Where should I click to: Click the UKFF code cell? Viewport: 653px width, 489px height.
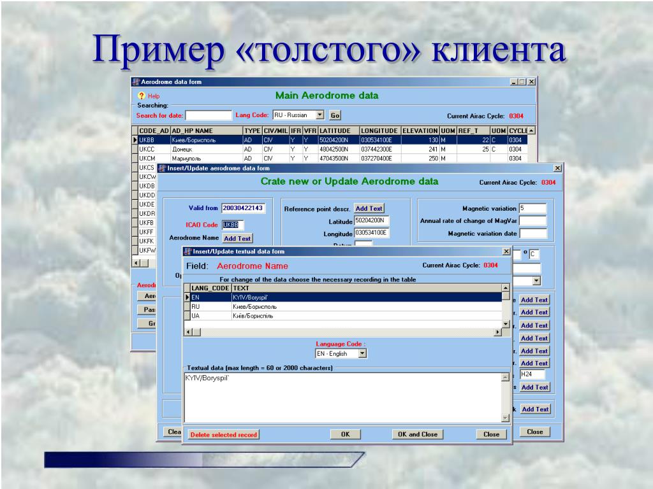147,232
